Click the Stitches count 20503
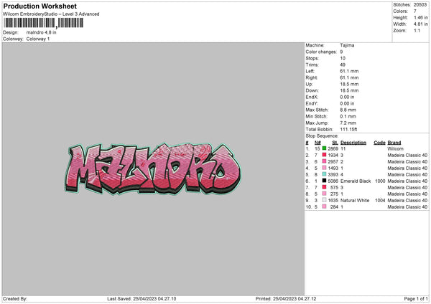The height and width of the screenshot is (304, 431). tap(420, 5)
